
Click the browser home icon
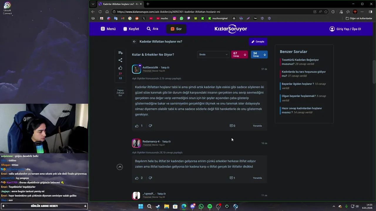point(107,12)
